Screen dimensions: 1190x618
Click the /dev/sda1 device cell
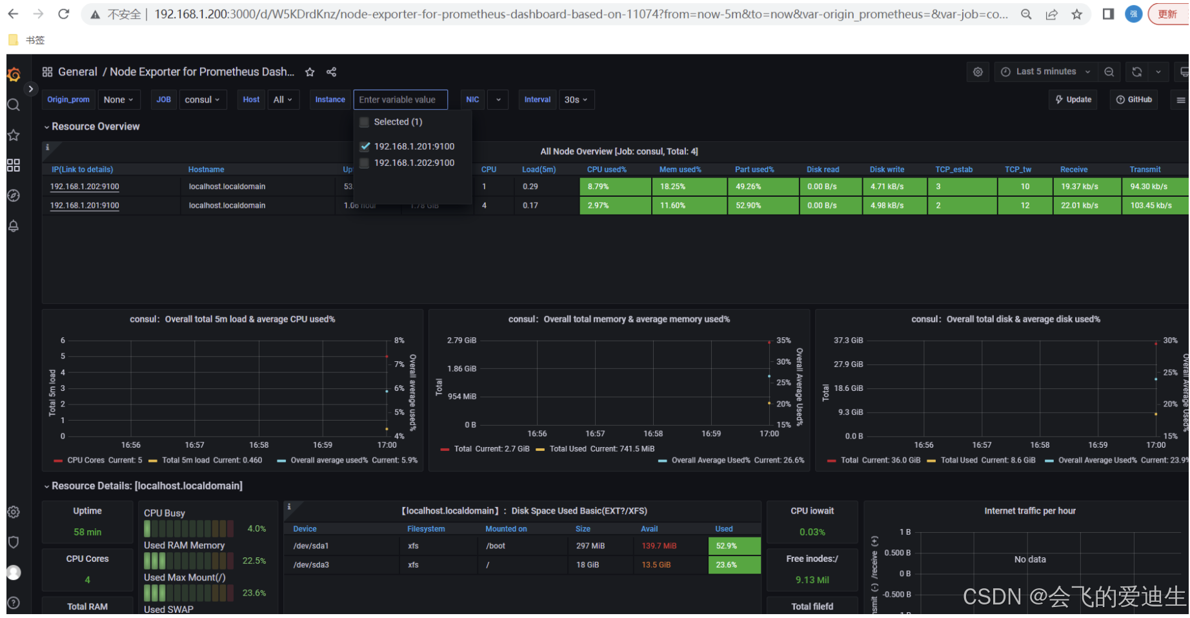342,546
